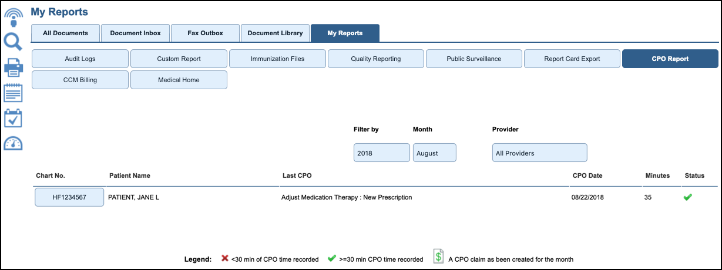Open Public Surveillance report
This screenshot has width=722, height=270.
[x=474, y=59]
